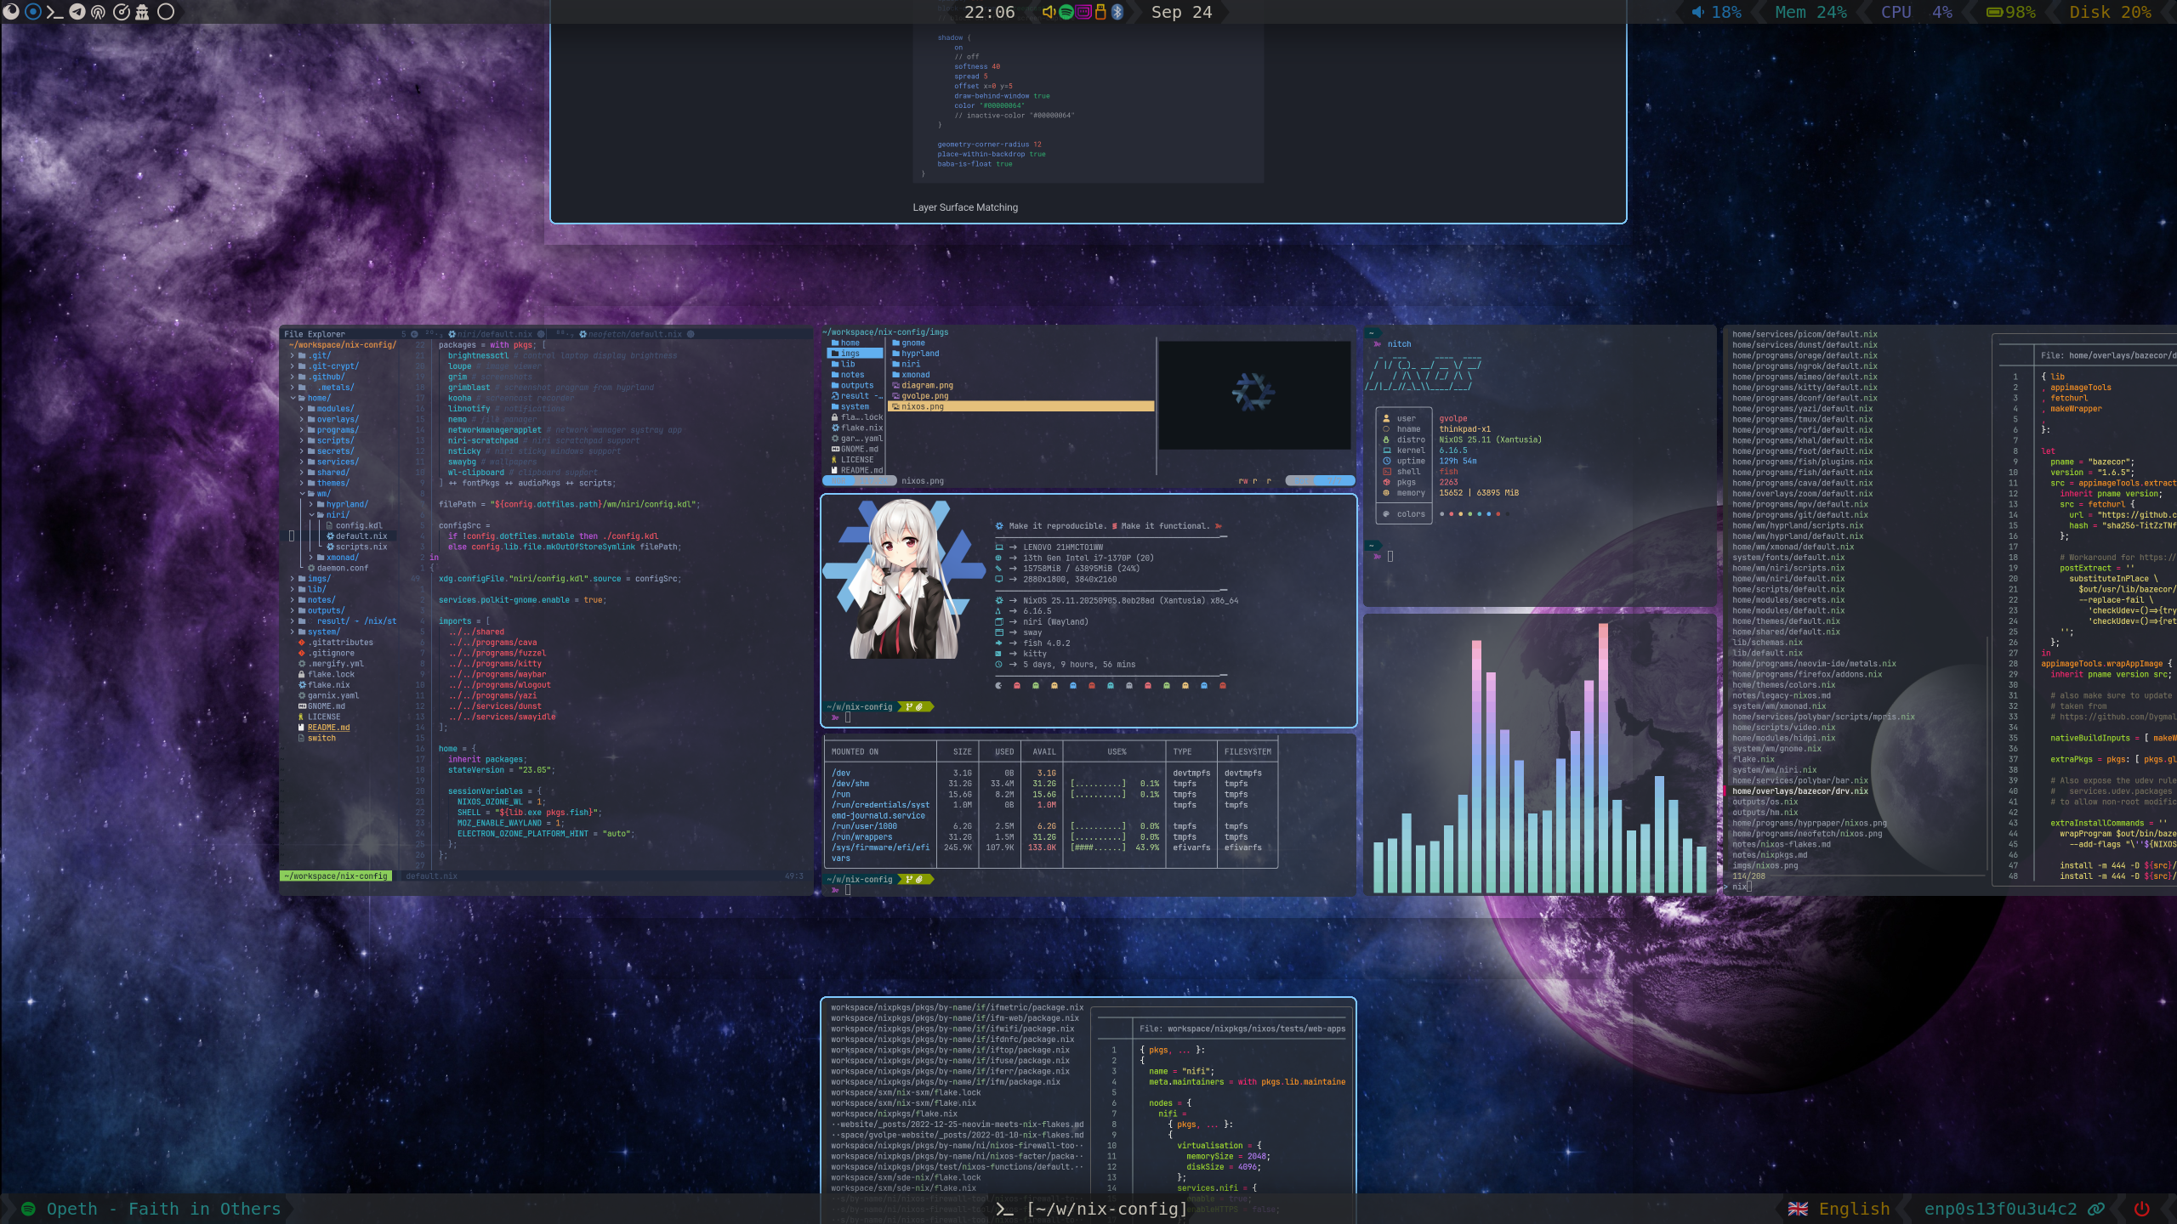Click the podcast icon in top bar

99,12
